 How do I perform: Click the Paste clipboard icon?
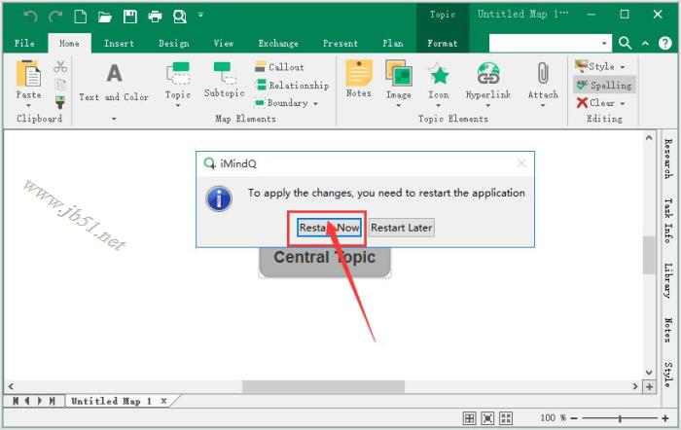coord(28,74)
